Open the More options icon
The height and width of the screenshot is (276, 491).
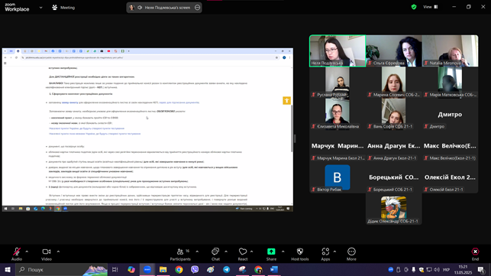tap(351, 252)
